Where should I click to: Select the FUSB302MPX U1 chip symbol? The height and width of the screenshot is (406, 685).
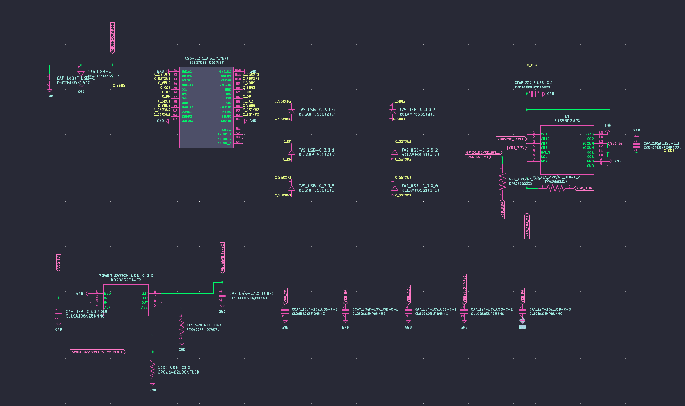point(567,150)
